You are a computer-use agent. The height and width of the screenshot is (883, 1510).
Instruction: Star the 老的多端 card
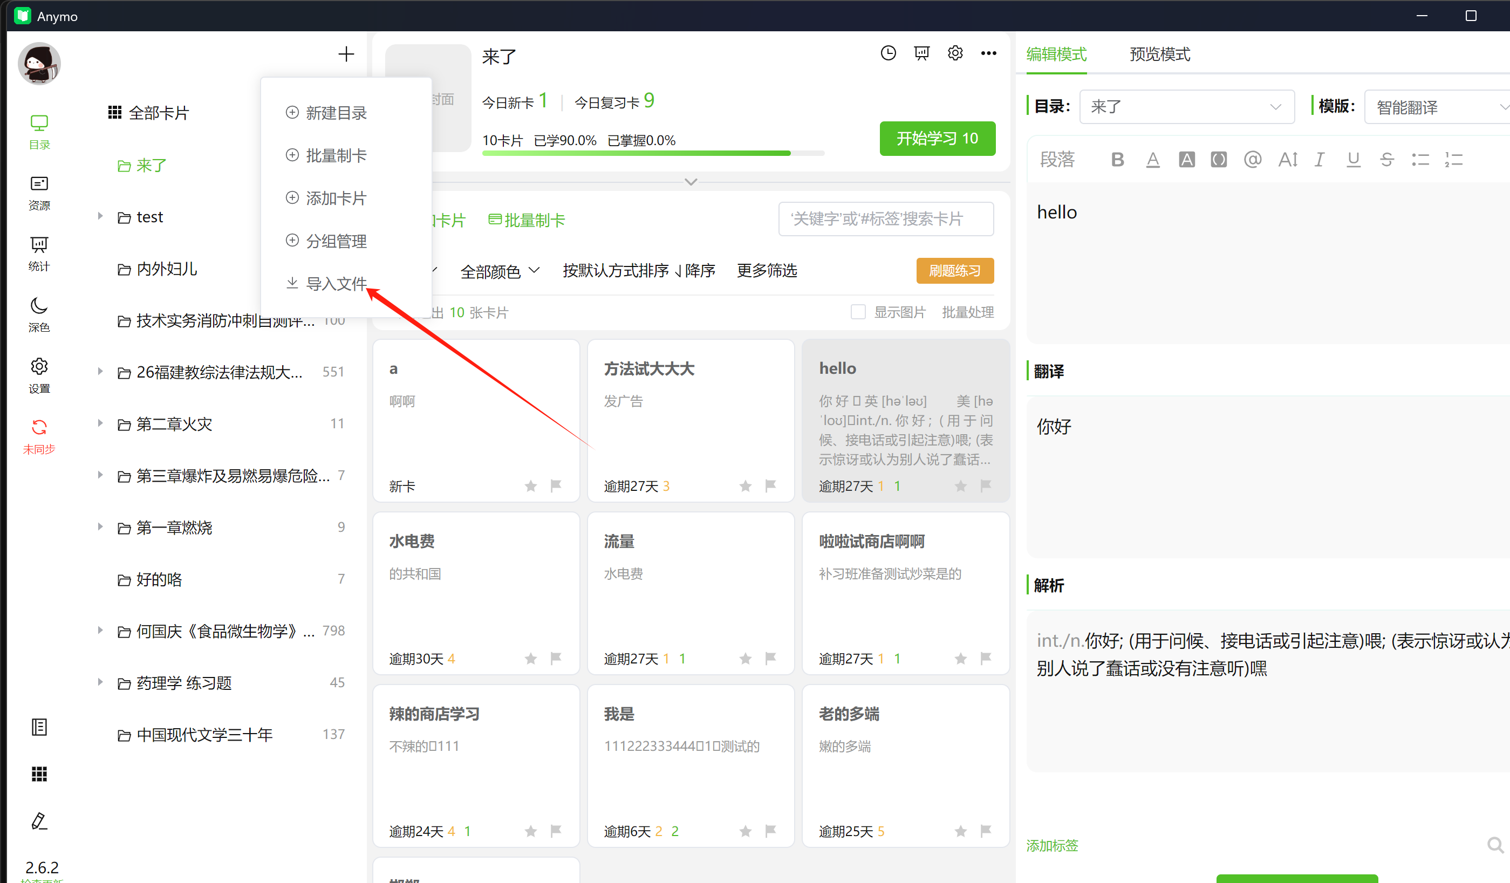960,831
